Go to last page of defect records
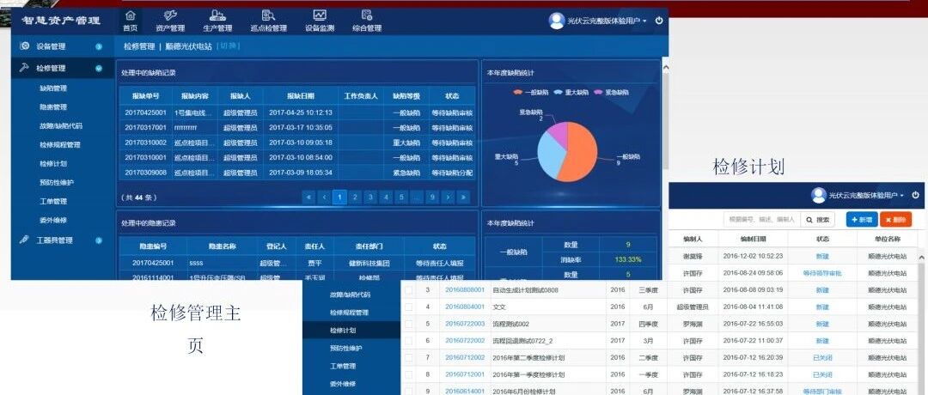Image resolution: width=928 pixels, height=395 pixels. [x=463, y=197]
